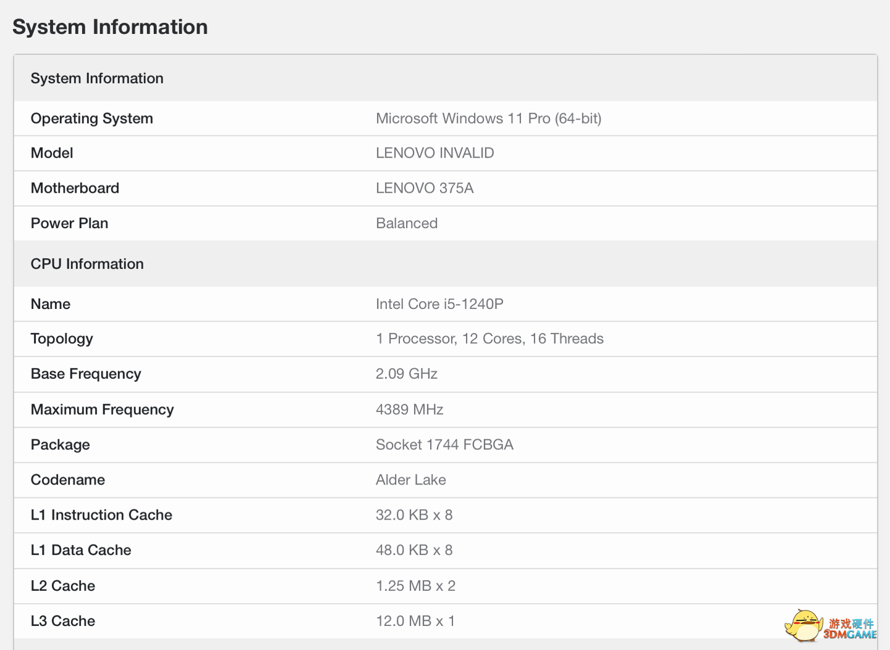The height and width of the screenshot is (650, 890).
Task: Click the Power Plan label
Action: pyautogui.click(x=69, y=224)
